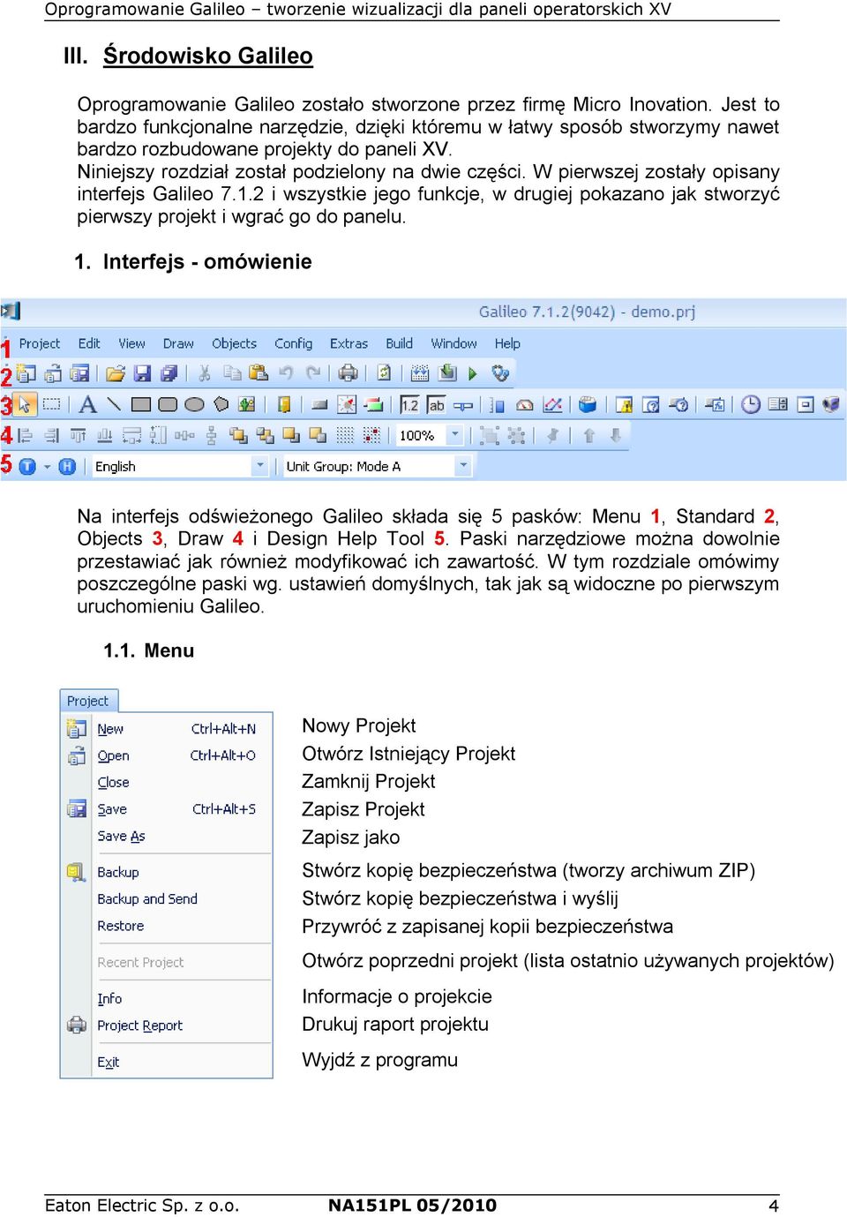Click the single floppy-disk Save icon

[x=141, y=373]
